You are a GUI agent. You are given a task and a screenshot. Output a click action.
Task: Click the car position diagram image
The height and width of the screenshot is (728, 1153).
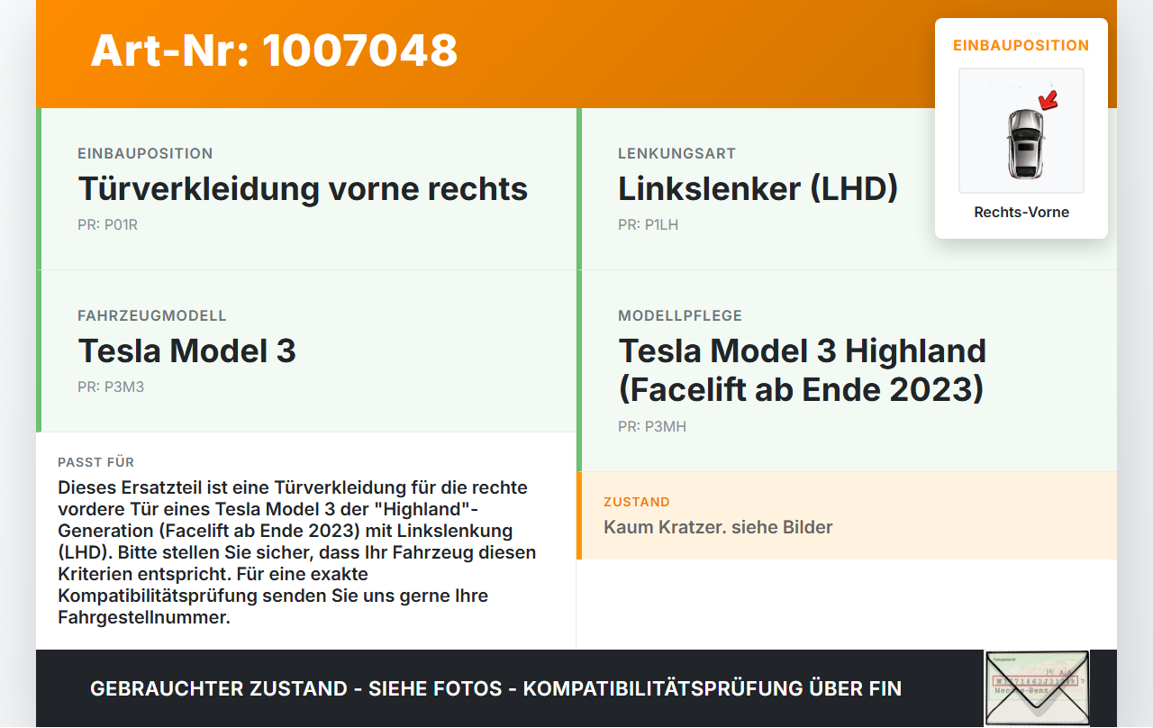pos(1021,131)
